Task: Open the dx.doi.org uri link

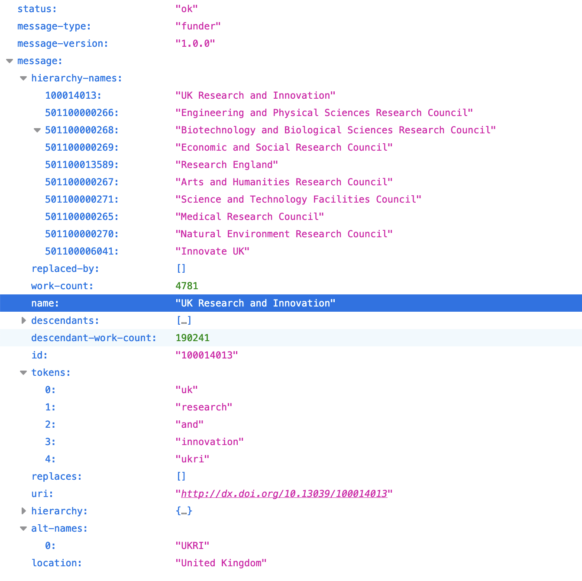Action: coord(284,494)
